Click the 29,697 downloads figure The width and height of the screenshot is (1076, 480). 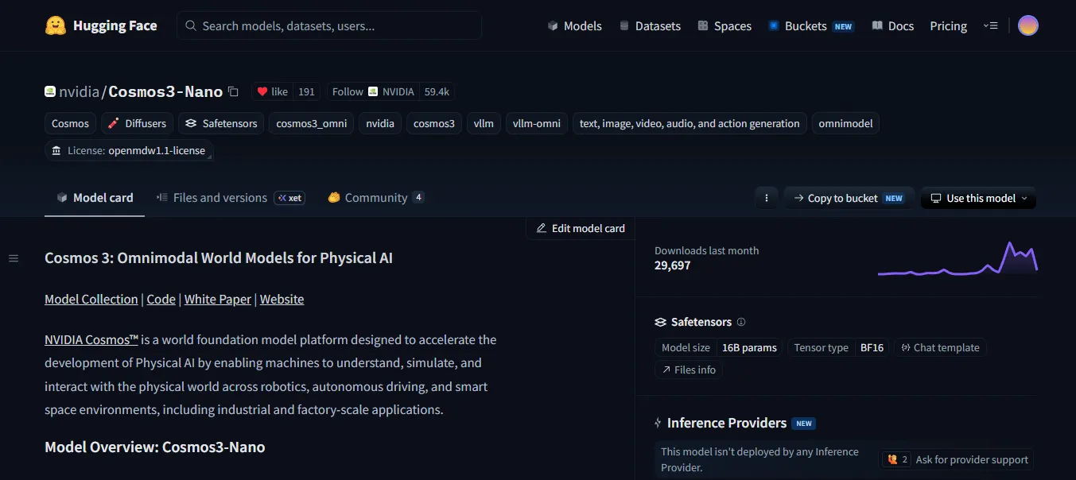[x=673, y=265]
